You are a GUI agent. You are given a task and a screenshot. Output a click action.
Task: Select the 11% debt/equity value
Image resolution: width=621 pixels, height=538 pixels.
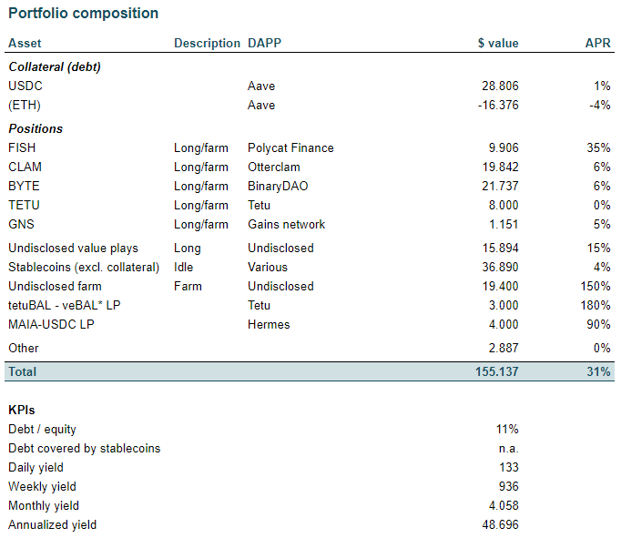tap(507, 429)
